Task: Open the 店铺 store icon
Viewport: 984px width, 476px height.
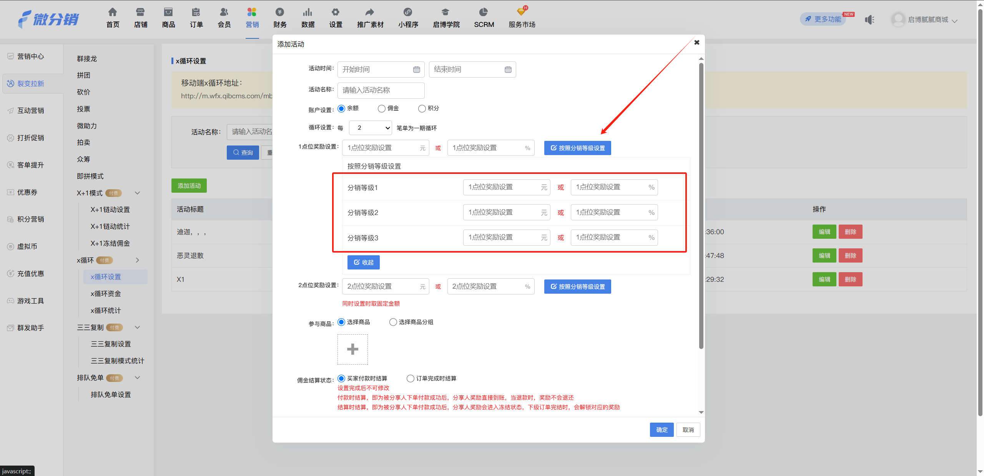Action: tap(140, 12)
